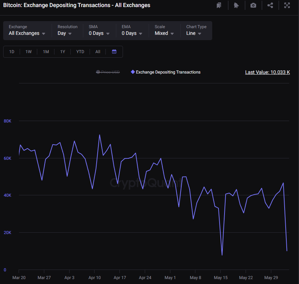Click the lowest mid-May dip point on line
This screenshot has height=284, width=299.
[x=222, y=255]
